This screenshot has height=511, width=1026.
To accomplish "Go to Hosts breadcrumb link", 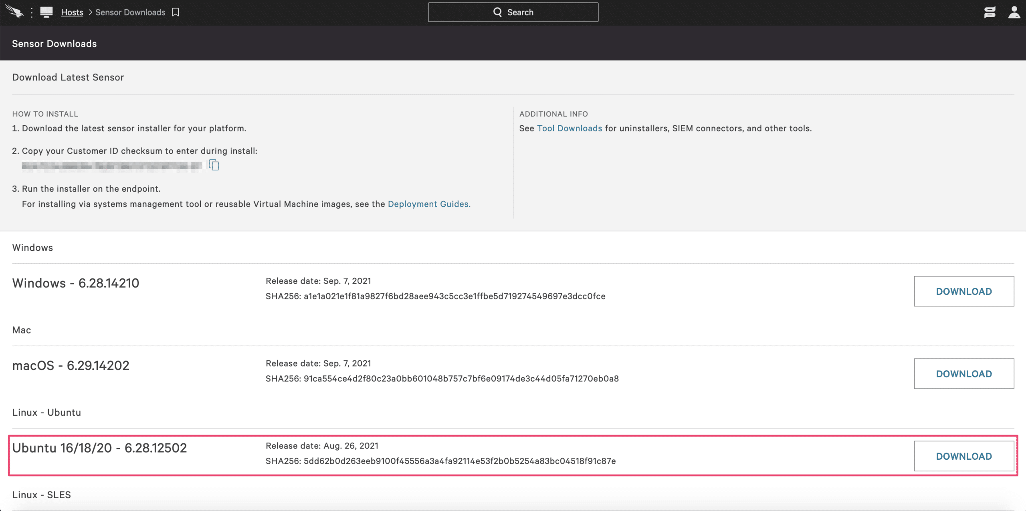I will (72, 12).
